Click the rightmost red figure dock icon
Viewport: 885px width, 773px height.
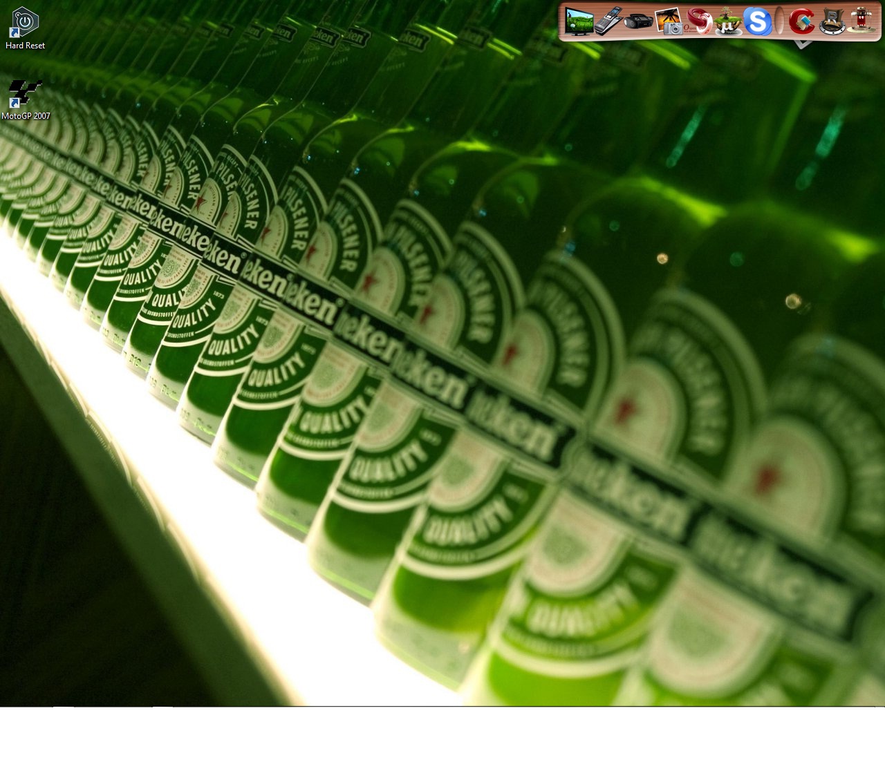click(861, 21)
